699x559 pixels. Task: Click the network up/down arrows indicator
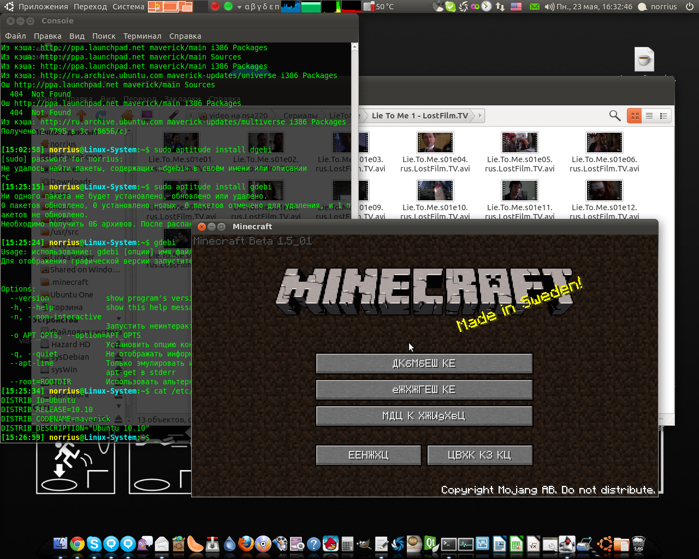500,7
